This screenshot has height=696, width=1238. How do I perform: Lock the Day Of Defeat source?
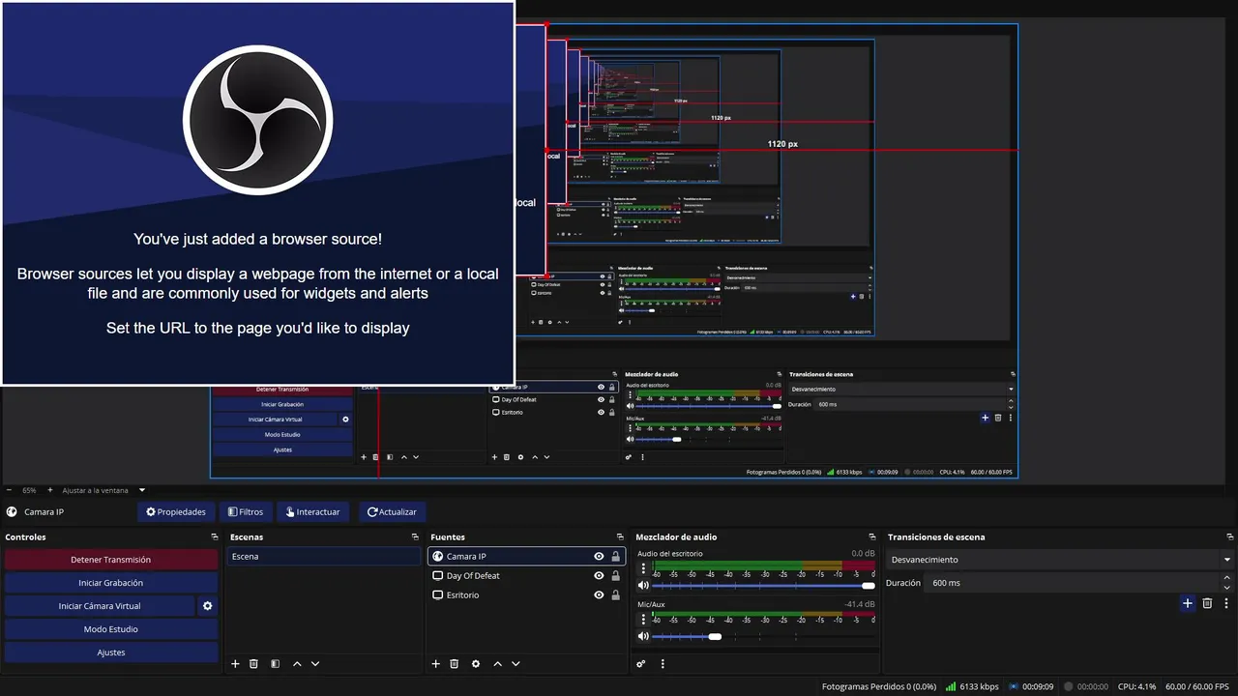(615, 576)
